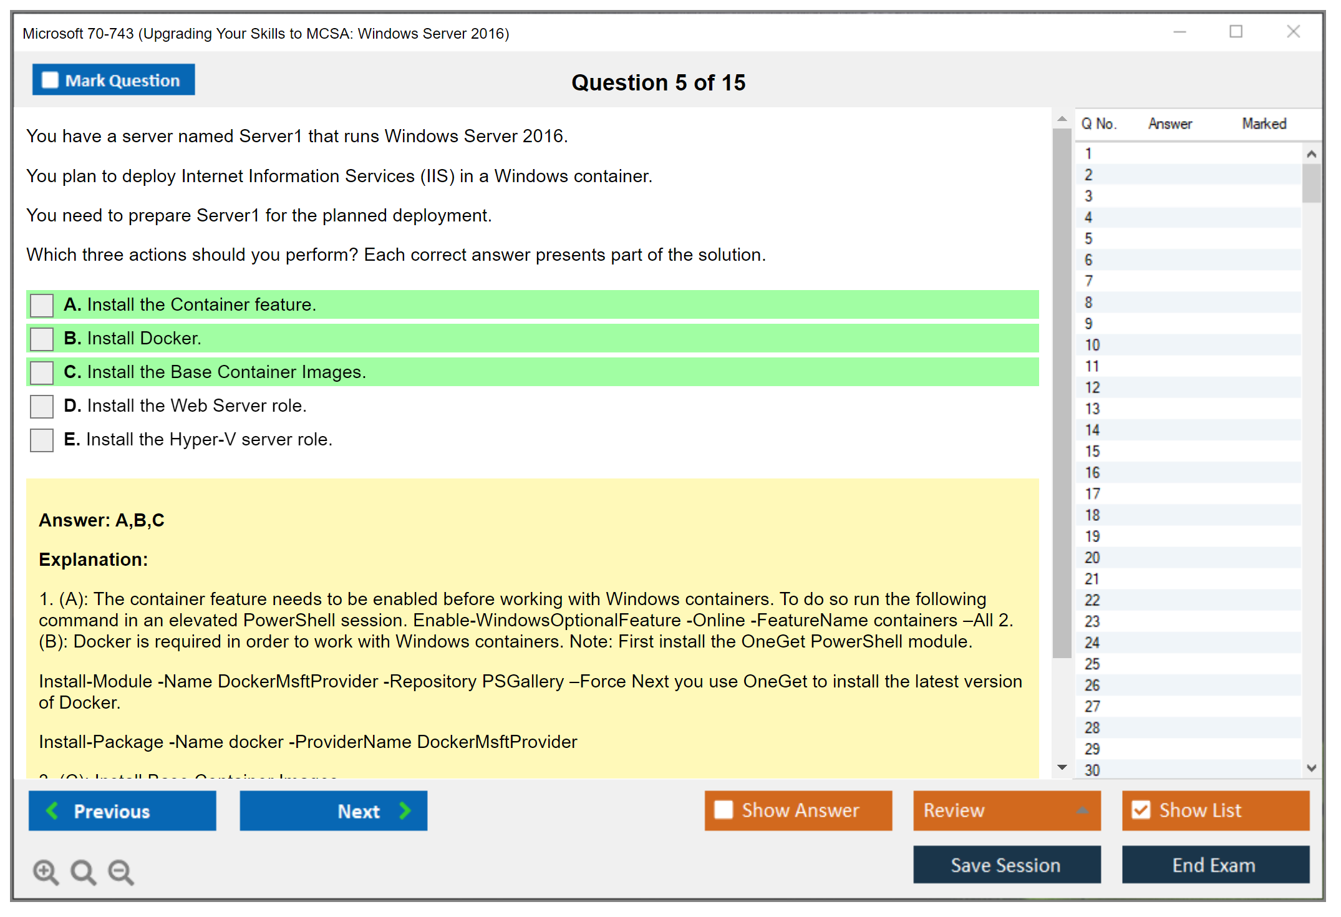This screenshot has width=1341, height=917.
Task: Click the reset zoom magnifier icon
Action: pos(83,871)
